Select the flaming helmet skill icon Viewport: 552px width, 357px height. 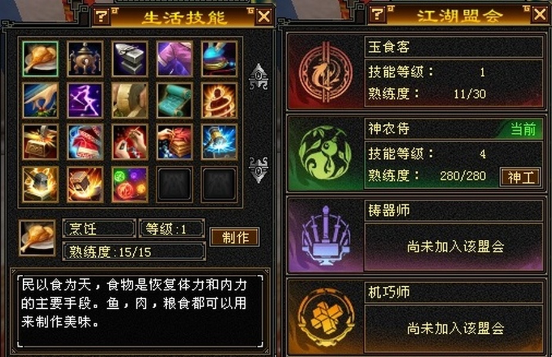coord(40,184)
